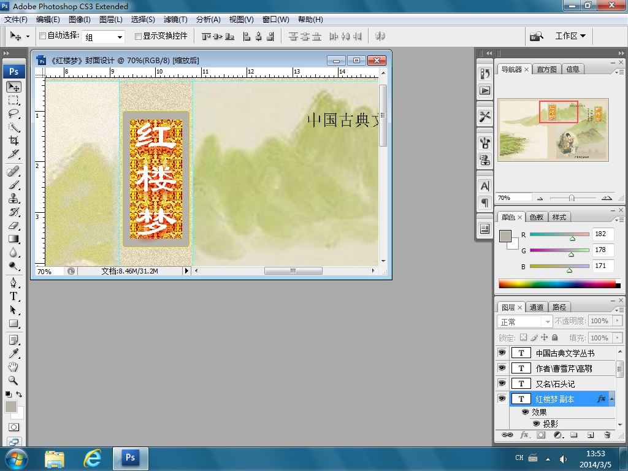Switch to the 色板 tab
The image size is (628, 471).
tap(536, 217)
